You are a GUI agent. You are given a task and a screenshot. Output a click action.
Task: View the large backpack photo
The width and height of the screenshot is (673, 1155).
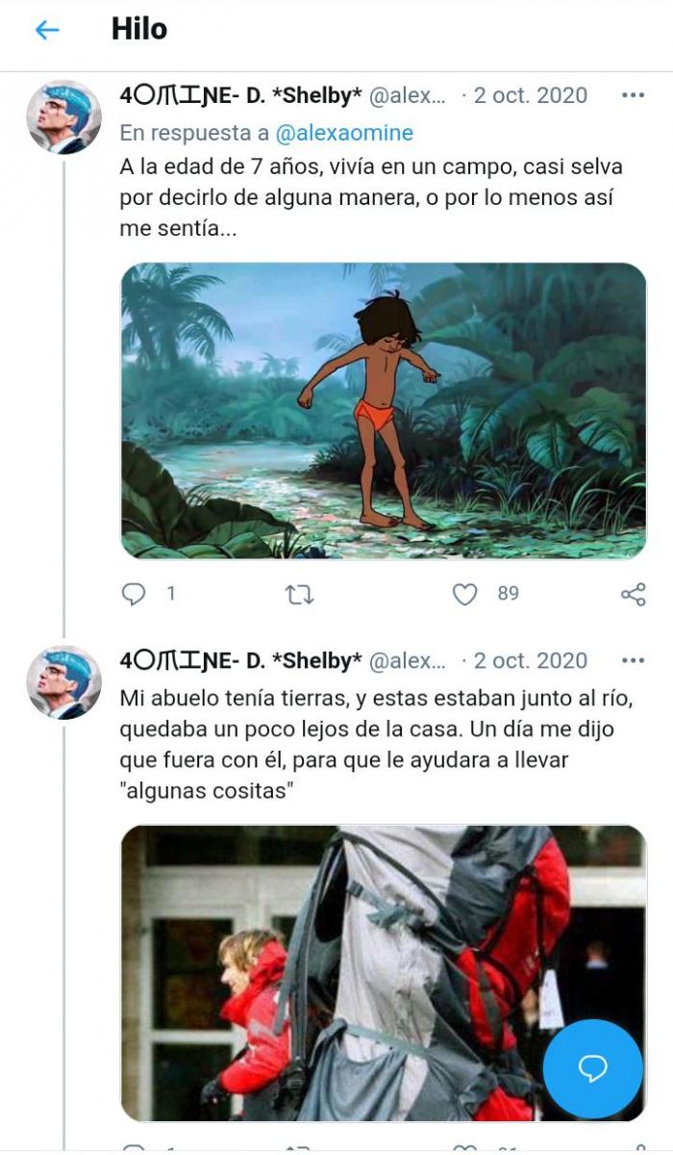click(x=384, y=973)
